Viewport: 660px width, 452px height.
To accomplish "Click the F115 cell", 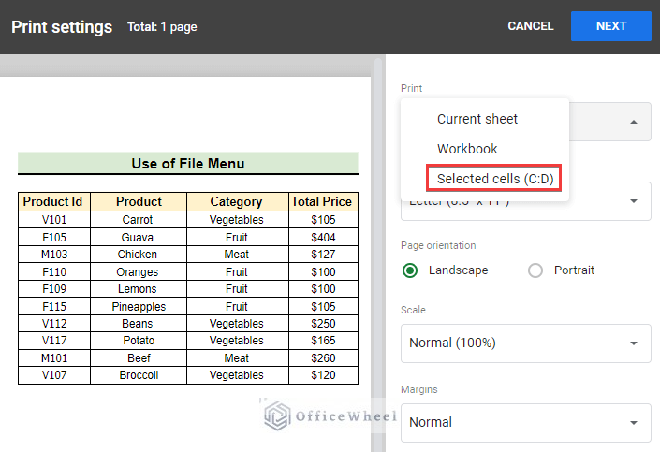I will point(54,306).
